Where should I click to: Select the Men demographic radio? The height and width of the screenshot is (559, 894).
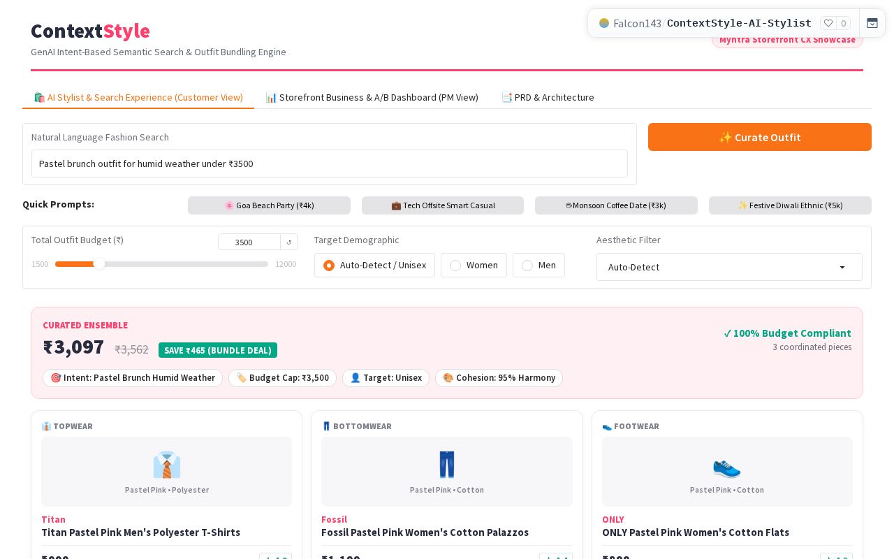pos(538,266)
